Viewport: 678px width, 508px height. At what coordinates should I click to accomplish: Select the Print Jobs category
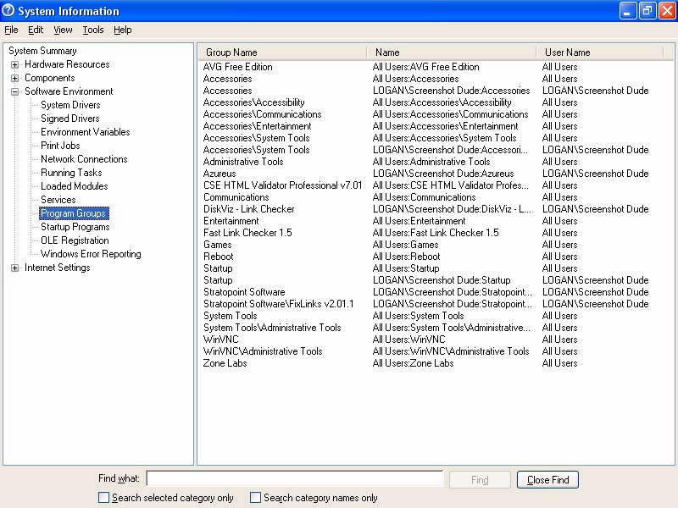[x=60, y=146]
